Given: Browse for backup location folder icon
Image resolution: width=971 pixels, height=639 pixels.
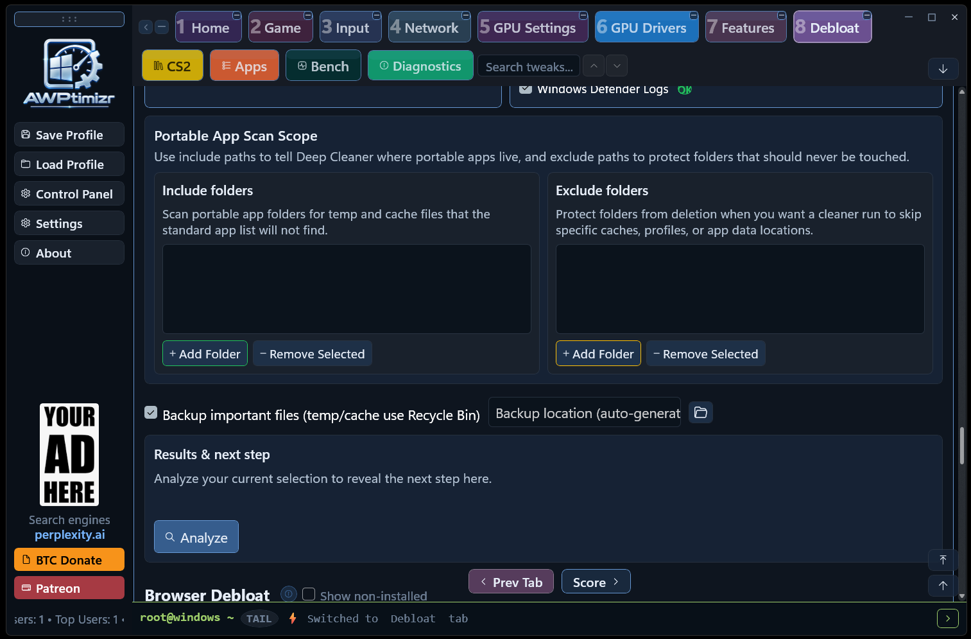Looking at the screenshot, I should pyautogui.click(x=701, y=412).
